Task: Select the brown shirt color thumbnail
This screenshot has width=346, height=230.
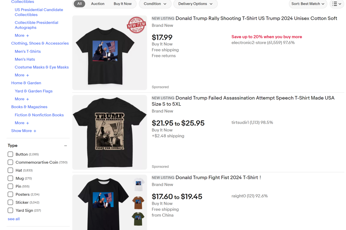Action: 138,203
